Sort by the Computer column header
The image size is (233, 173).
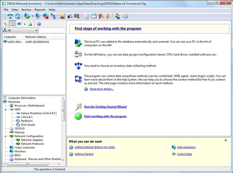coord(13,37)
